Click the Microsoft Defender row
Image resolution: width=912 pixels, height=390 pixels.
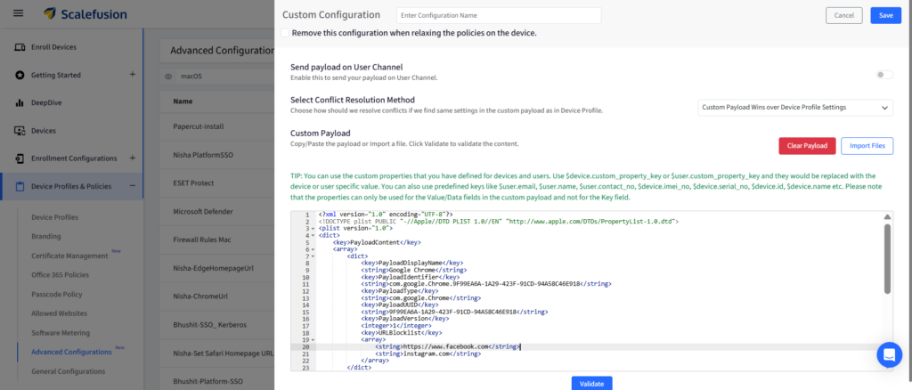pos(216,212)
